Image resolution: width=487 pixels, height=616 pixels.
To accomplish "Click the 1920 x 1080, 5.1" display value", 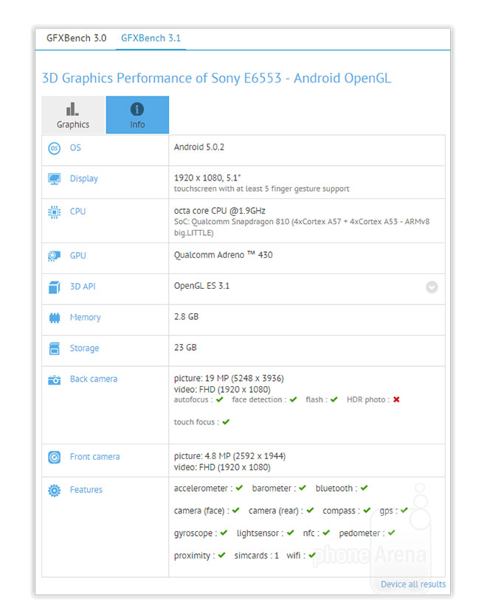I will pos(207,178).
